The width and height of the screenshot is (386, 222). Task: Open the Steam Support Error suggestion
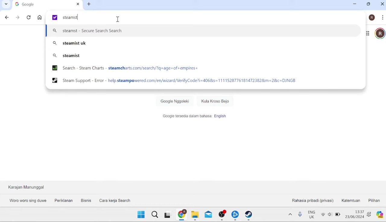tap(204, 81)
